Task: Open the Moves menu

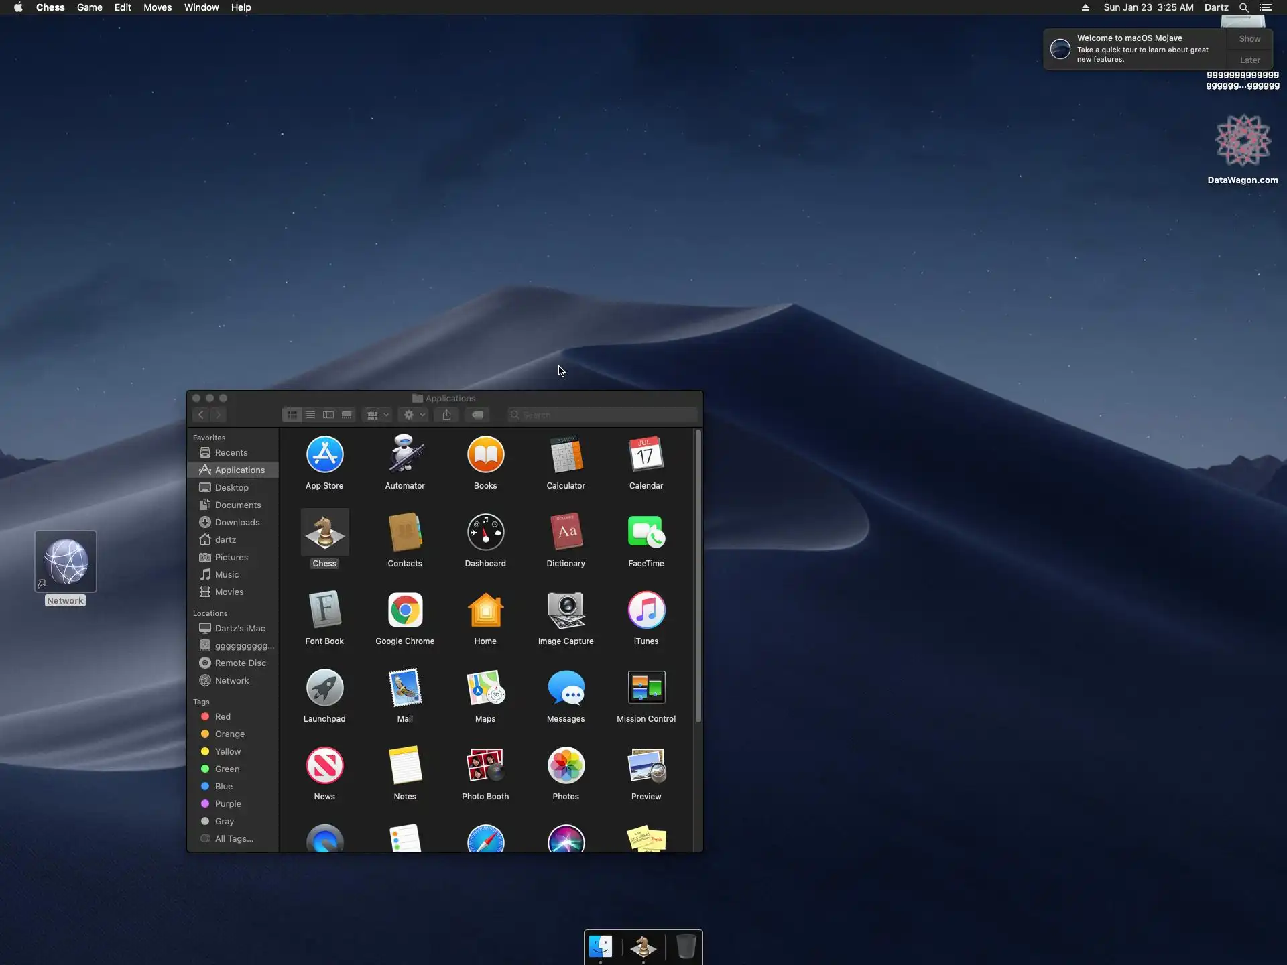Action: tap(158, 7)
